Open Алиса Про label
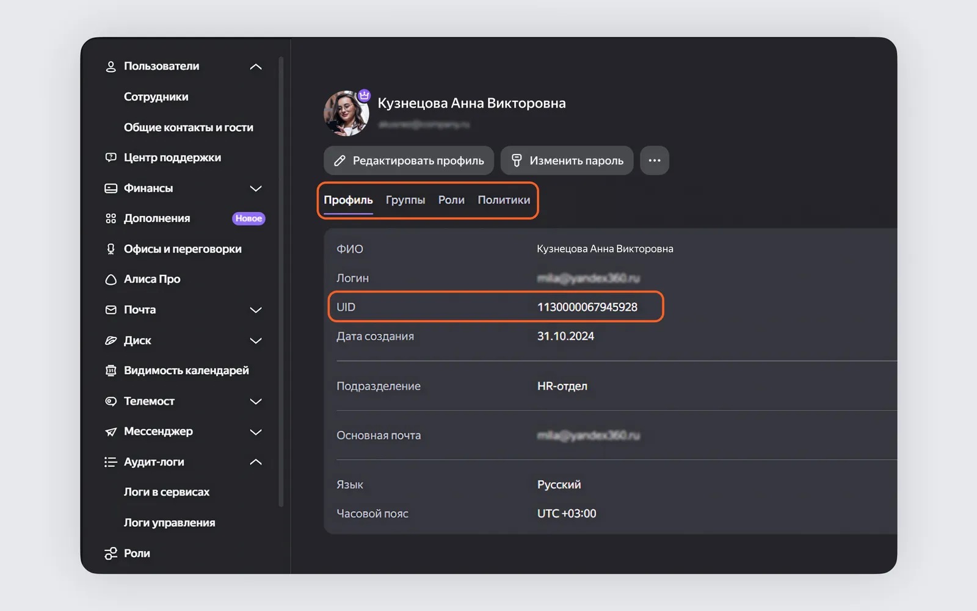The width and height of the screenshot is (977, 611). [x=152, y=279]
